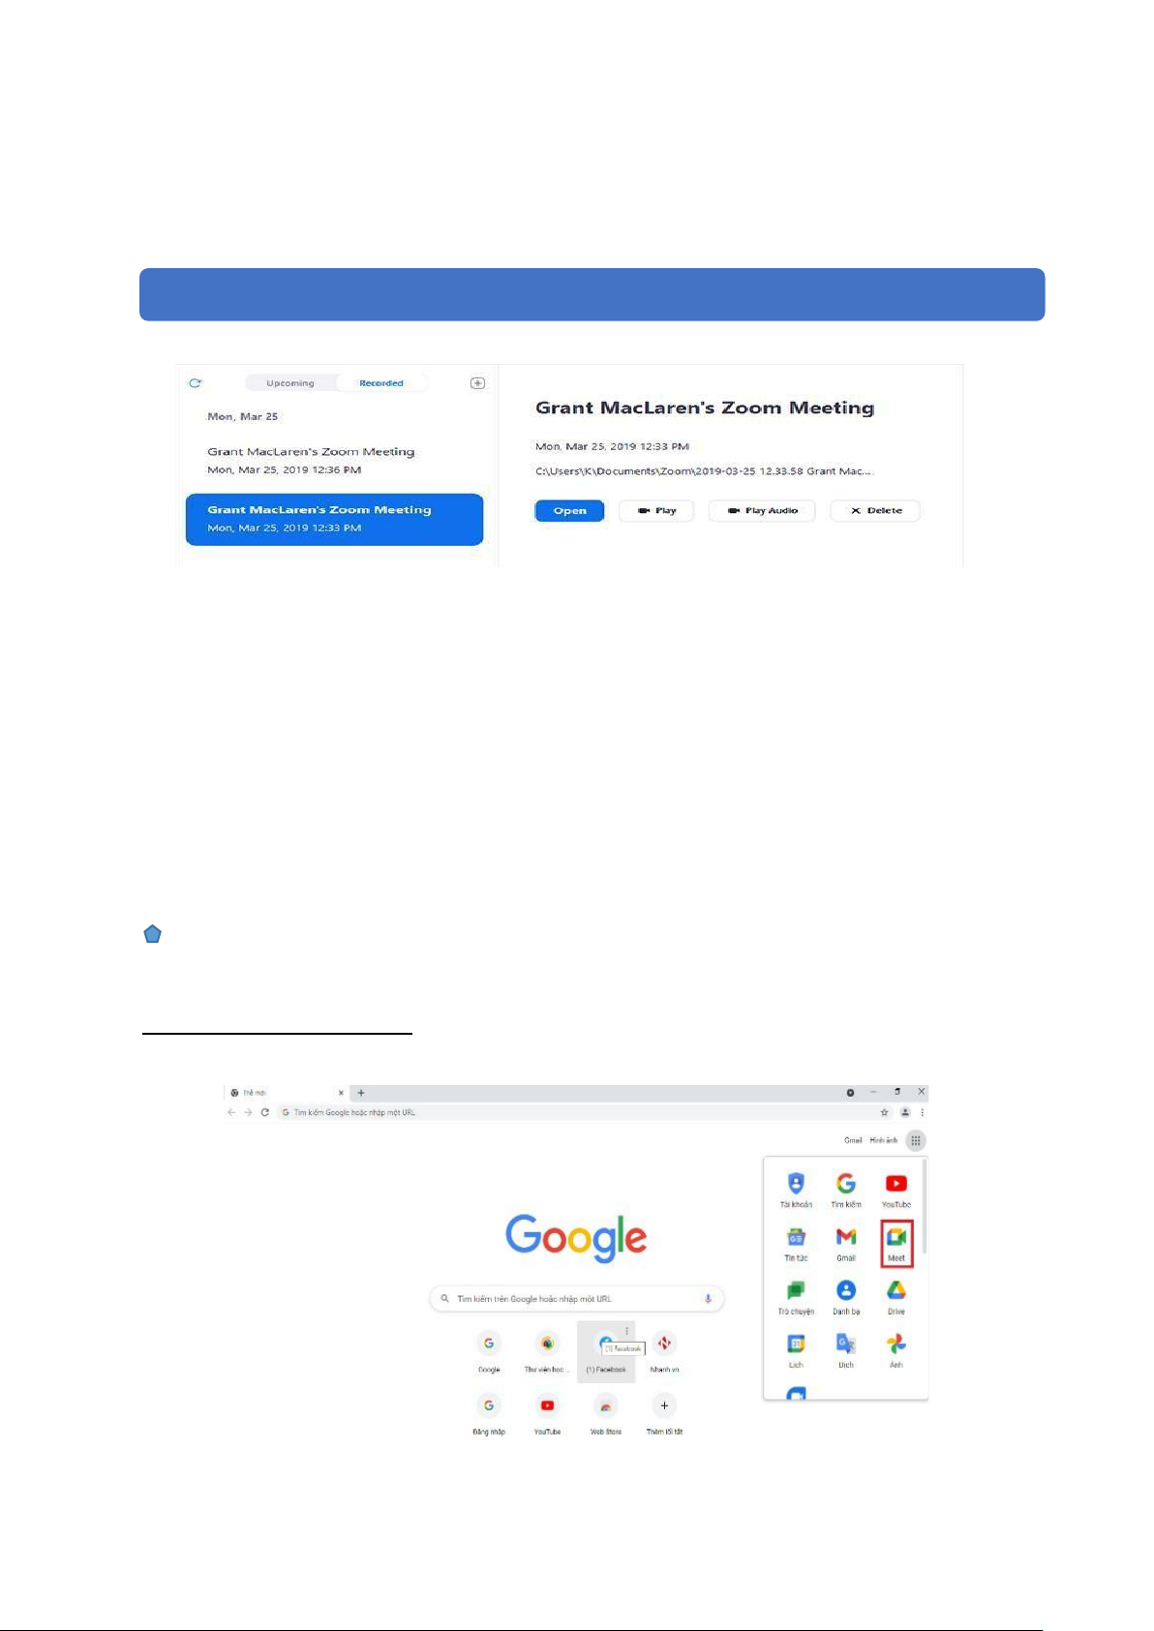Viewport: 1154px width, 1631px height.
Task: Click the Play Audio button
Action: 762,511
